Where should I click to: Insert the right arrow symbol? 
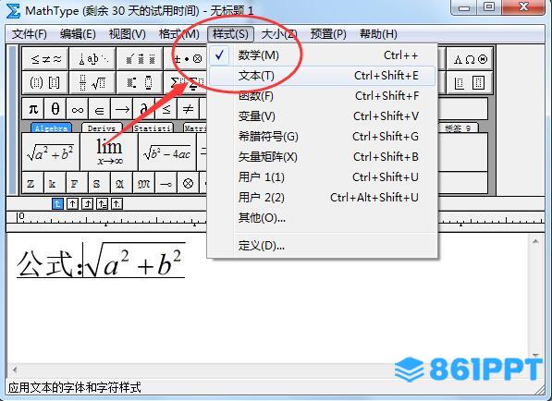click(x=122, y=109)
